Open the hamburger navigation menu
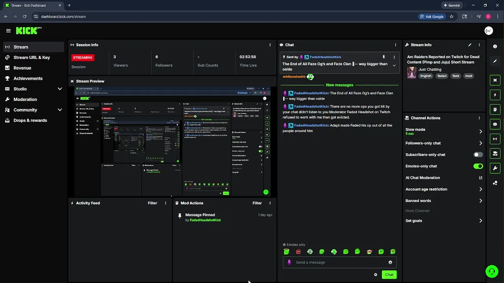Screen dimensions: 504x283 coord(8,31)
